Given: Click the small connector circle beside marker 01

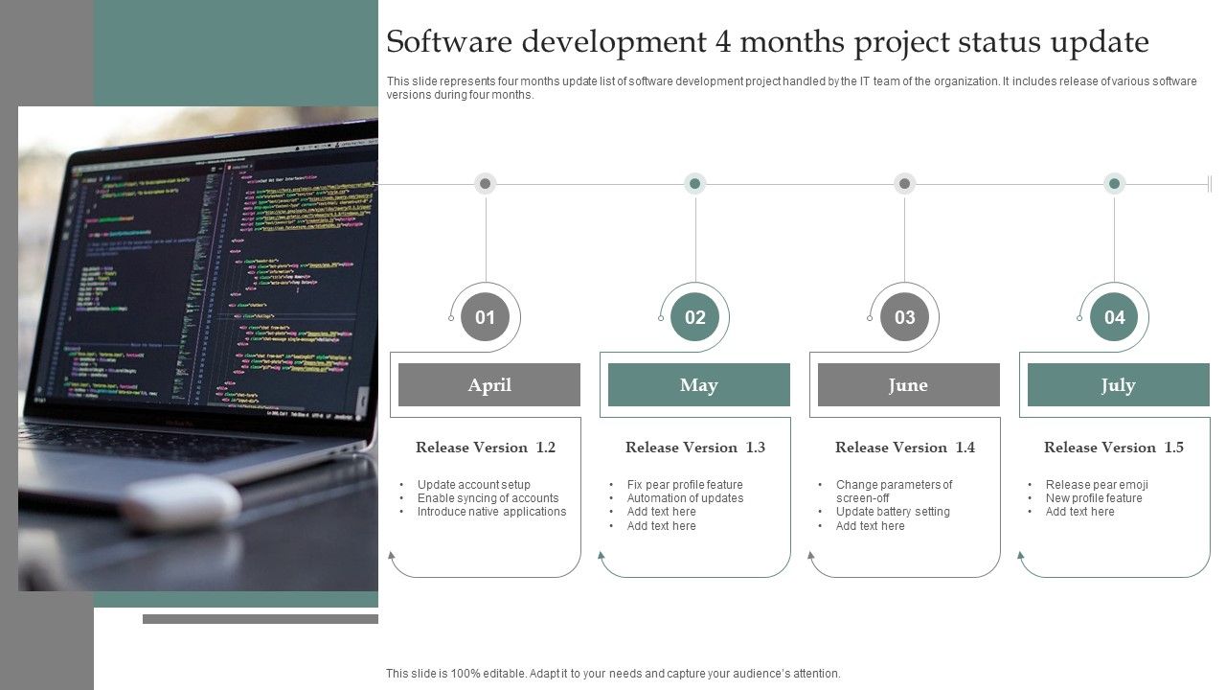Looking at the screenshot, I should 450,316.
